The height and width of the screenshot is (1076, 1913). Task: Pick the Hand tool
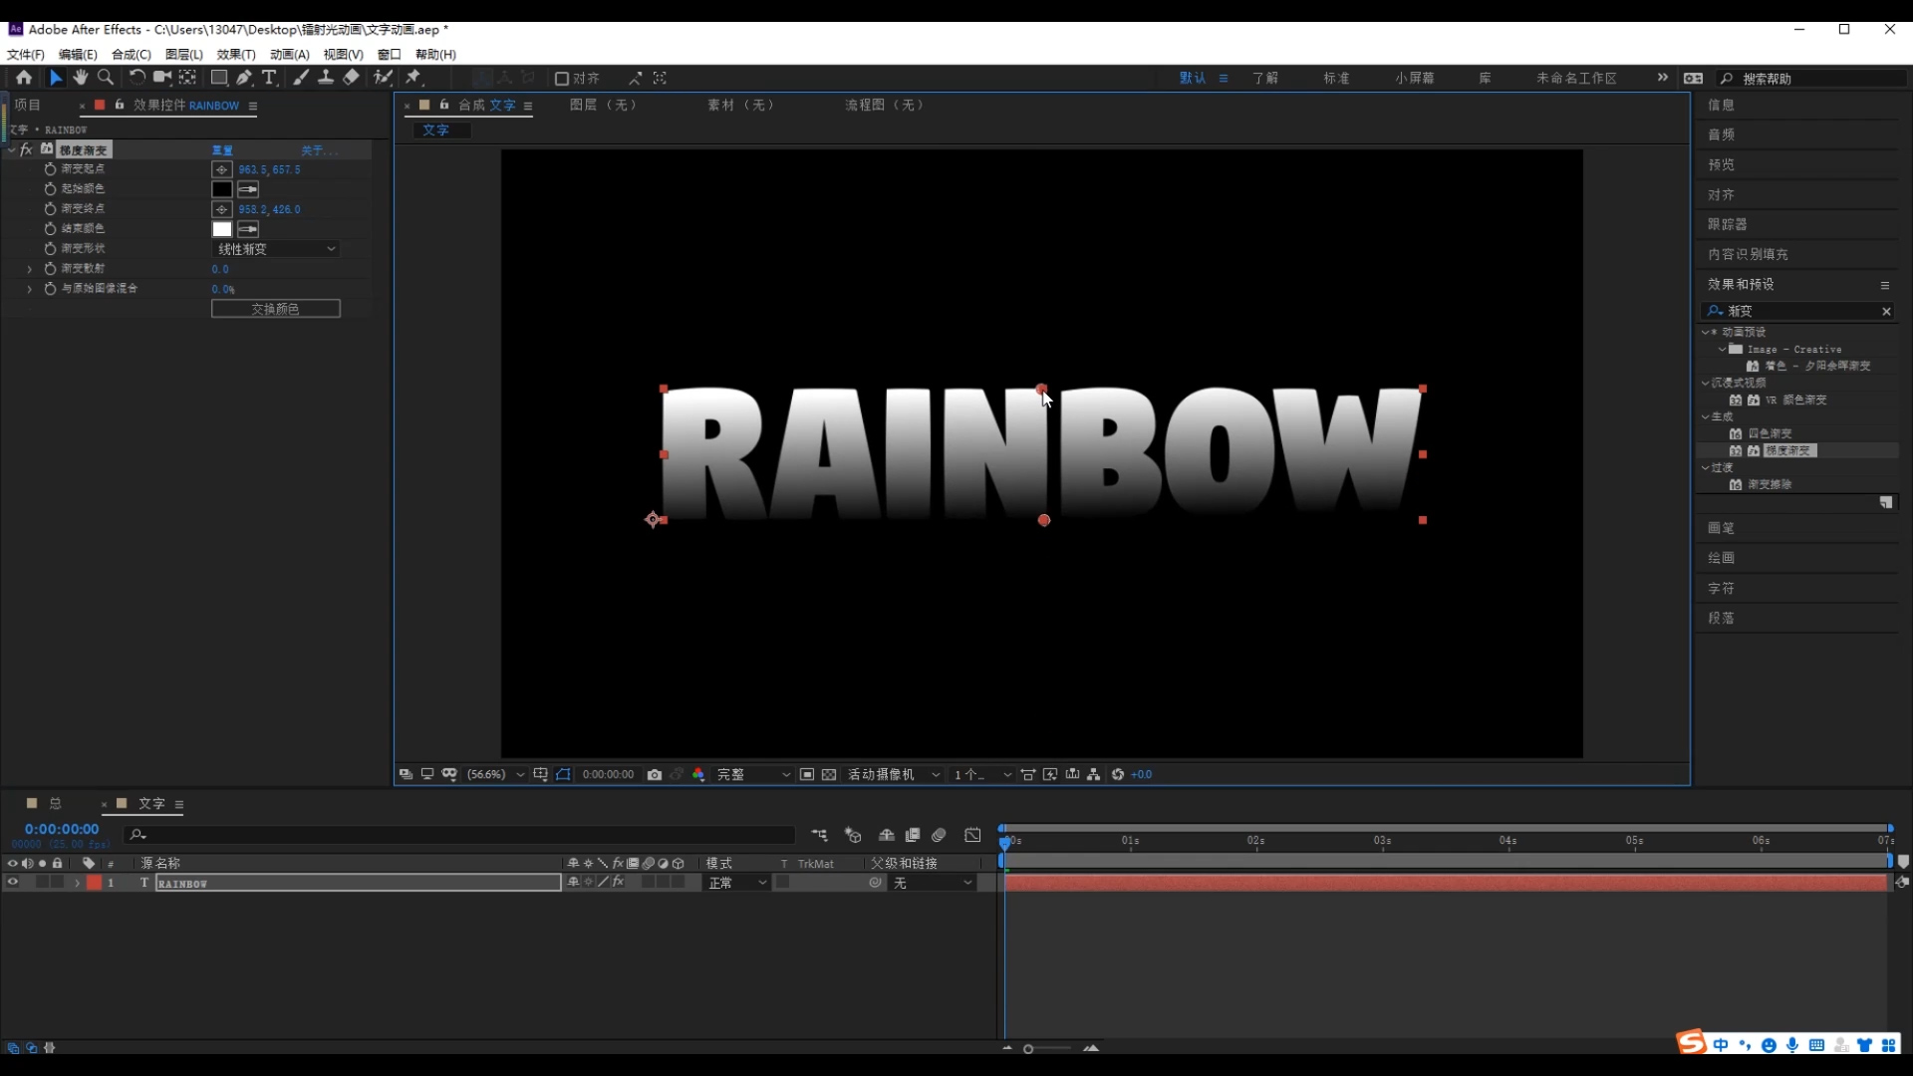80,78
